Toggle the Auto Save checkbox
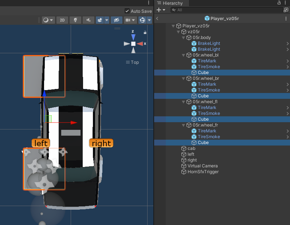The image size is (290, 225). [x=127, y=11]
